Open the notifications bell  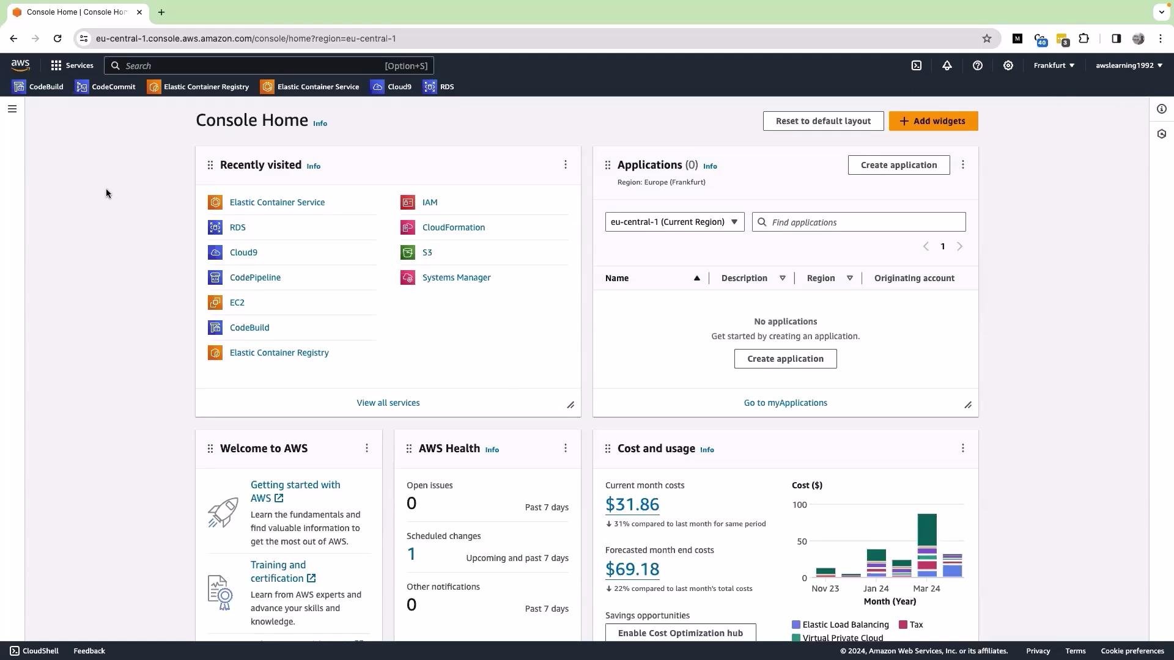pos(947,65)
